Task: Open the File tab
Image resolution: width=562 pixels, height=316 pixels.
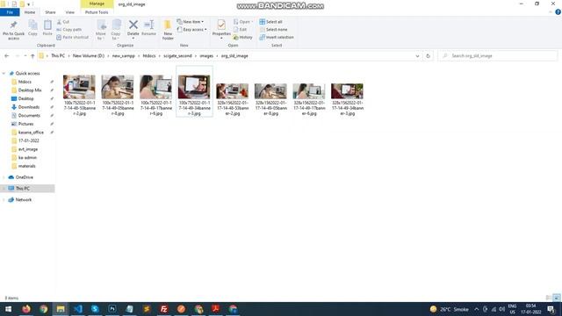Action: [10, 12]
